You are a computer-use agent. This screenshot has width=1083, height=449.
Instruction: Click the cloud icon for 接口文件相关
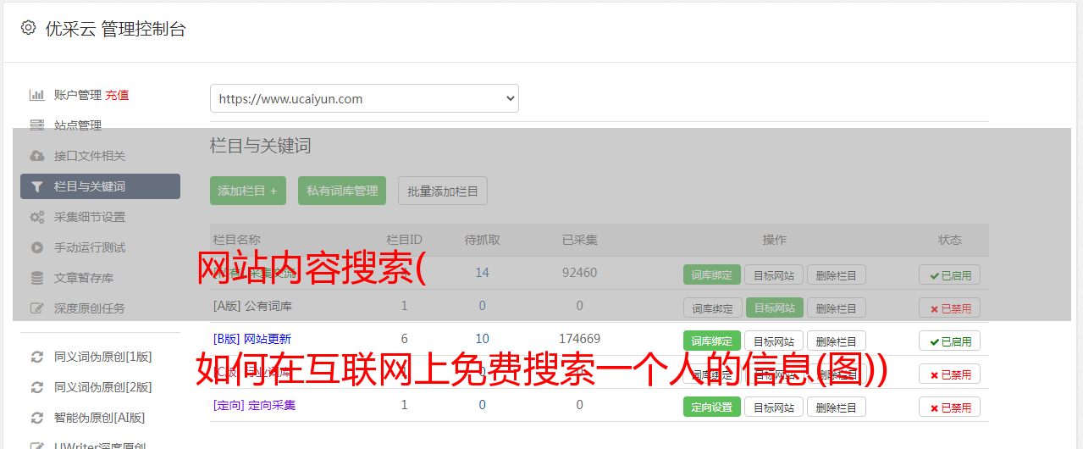click(37, 156)
